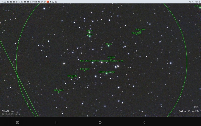Open the download notification icon in status bar

point(31,2)
